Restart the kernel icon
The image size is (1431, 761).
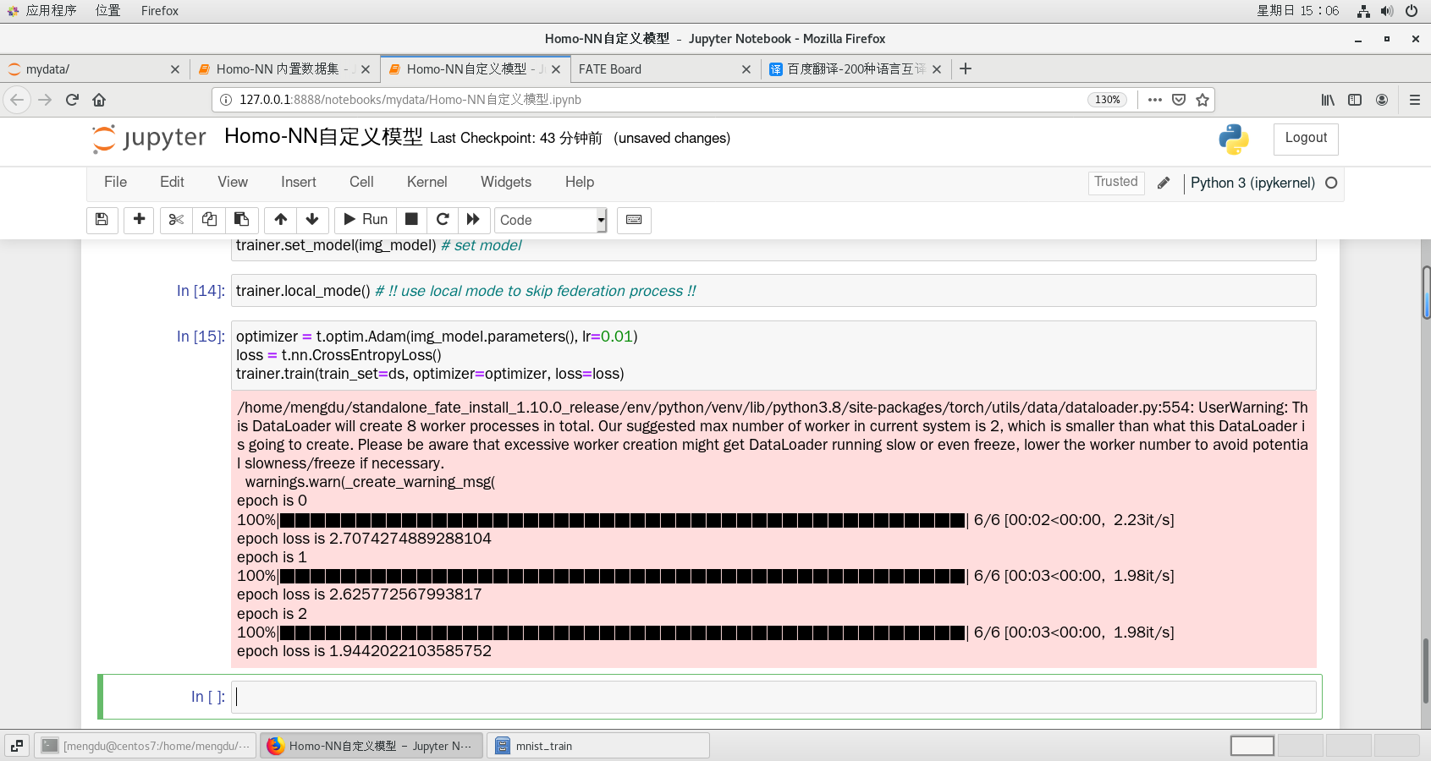click(x=443, y=220)
